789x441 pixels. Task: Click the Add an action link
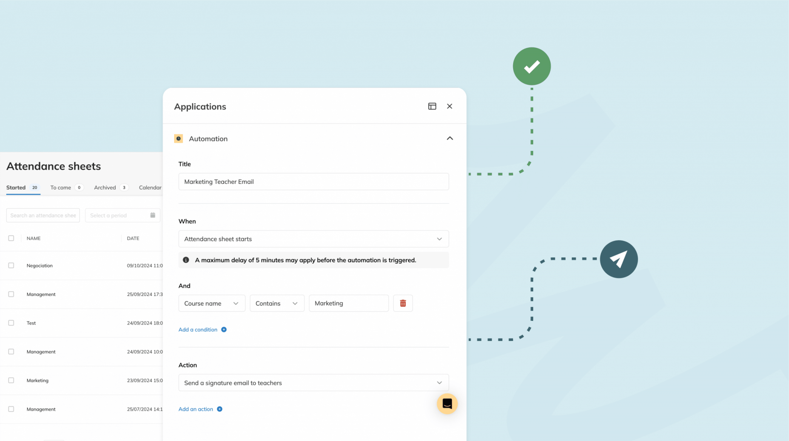coord(195,409)
